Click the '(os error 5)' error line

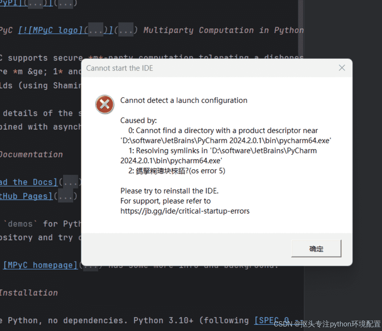tap(177, 171)
